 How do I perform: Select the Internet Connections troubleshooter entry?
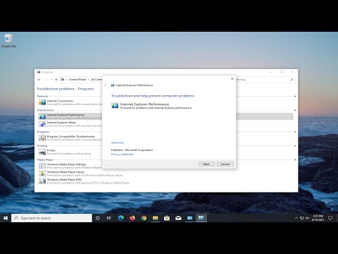pos(70,102)
